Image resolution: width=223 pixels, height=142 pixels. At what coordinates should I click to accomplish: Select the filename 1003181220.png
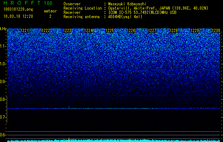(18, 9)
